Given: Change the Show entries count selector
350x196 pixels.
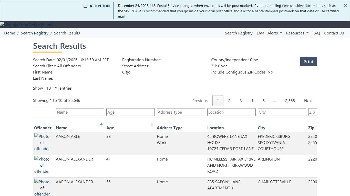Looking at the screenshot, I should point(51,88).
